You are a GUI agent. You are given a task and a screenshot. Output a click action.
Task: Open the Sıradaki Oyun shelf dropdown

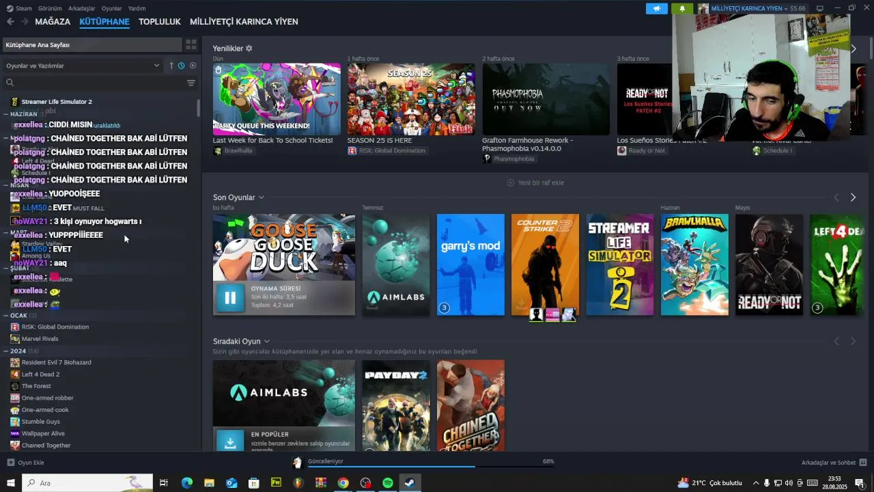(x=266, y=341)
